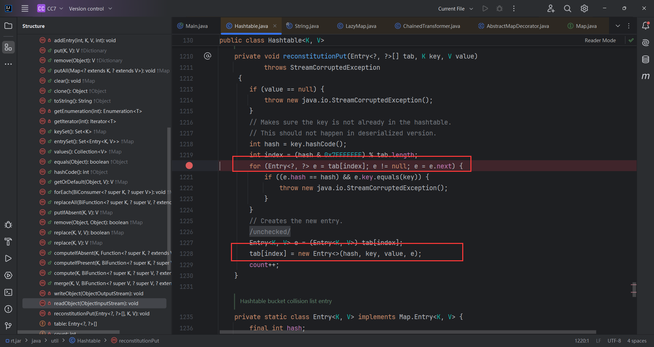The image size is (654, 347).
Task: Click the reconstitutionPut breadcrumb
Action: pyautogui.click(x=135, y=341)
